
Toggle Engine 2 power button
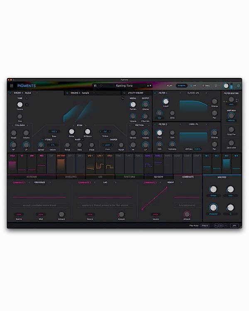pos(67,93)
